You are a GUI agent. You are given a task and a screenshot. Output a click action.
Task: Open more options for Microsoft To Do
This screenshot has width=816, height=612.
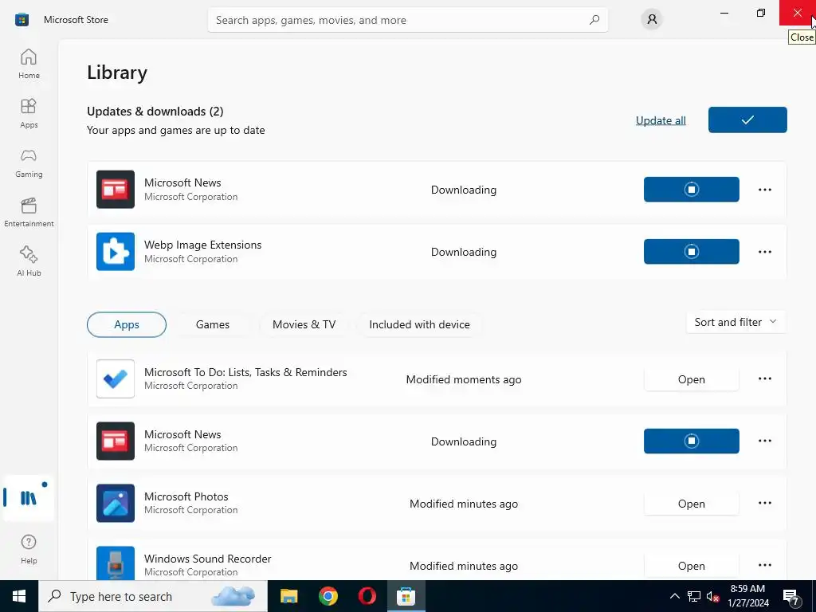[x=764, y=379]
